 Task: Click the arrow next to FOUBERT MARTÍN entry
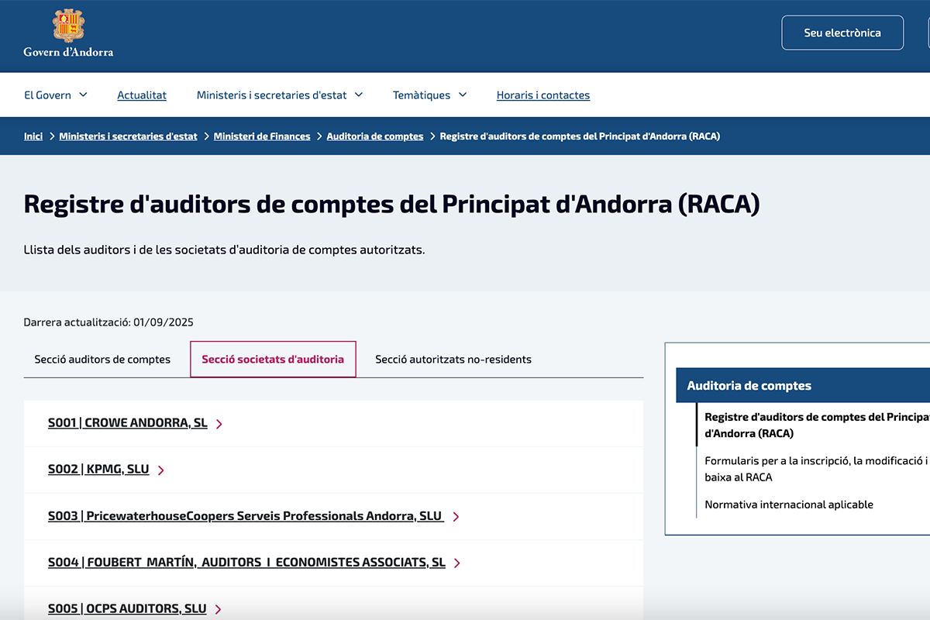(x=458, y=563)
